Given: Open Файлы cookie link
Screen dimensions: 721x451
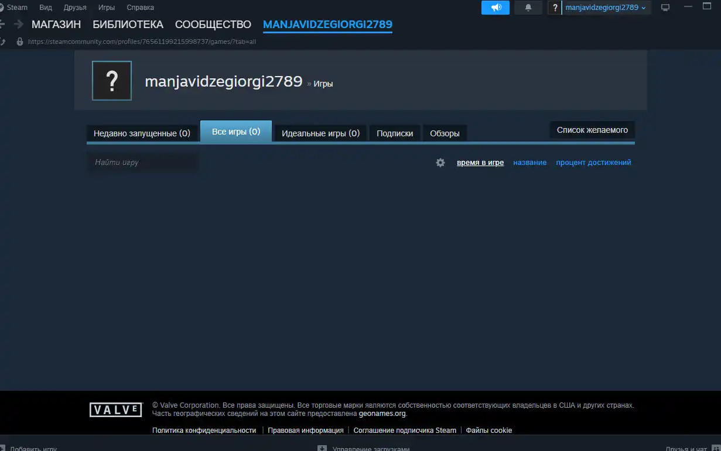Looking at the screenshot, I should (489, 431).
